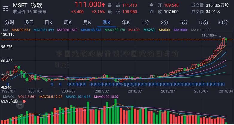The image size is (234, 125).
Task: Open MA indicator settings label
Action: pos(5,30)
